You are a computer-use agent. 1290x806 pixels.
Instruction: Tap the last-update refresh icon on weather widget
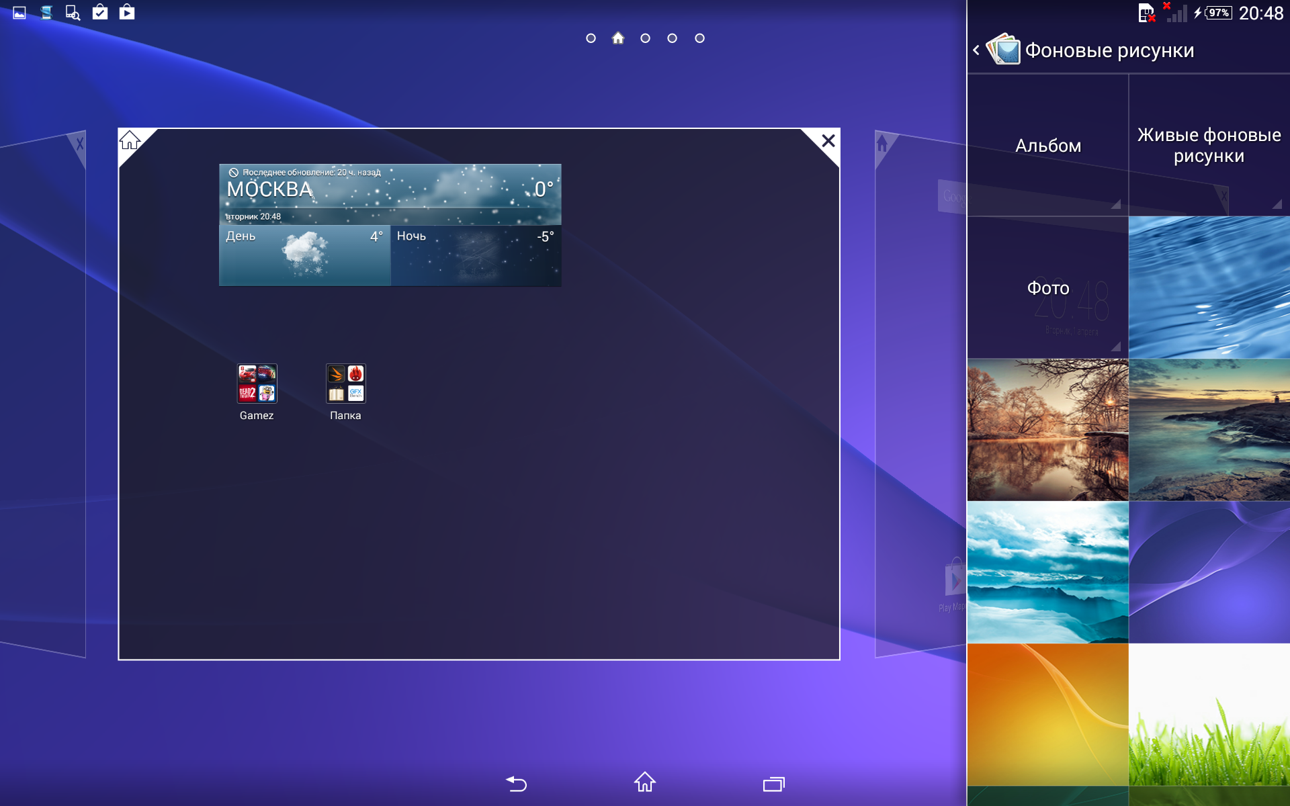pos(233,173)
